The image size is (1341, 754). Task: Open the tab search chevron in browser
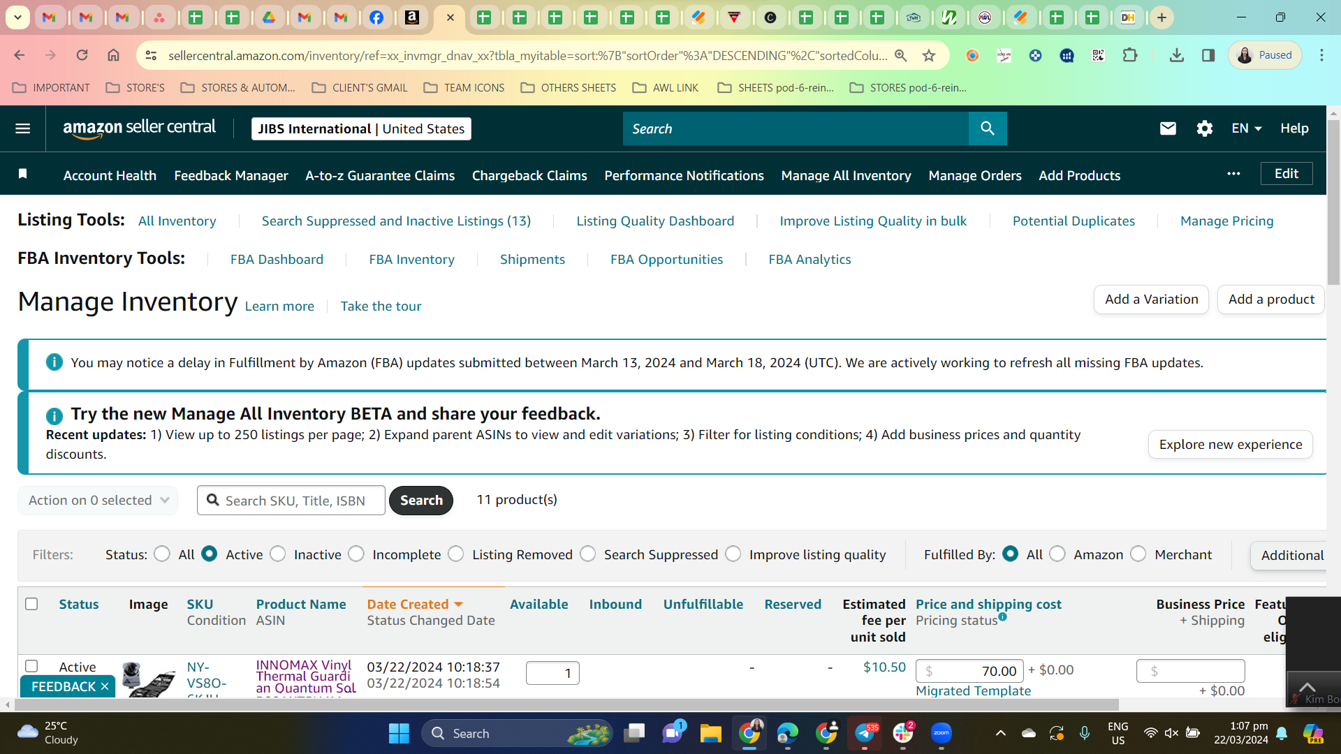17,17
